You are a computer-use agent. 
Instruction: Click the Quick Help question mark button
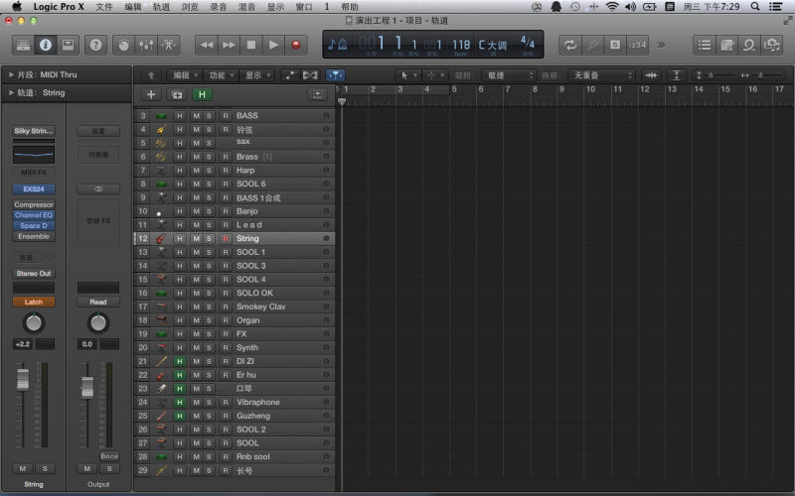coord(95,45)
